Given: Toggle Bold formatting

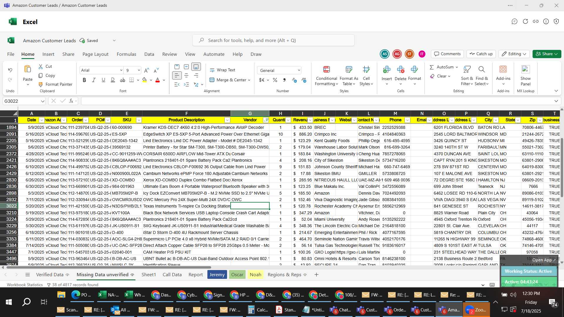Looking at the screenshot, I should tap(84, 80).
